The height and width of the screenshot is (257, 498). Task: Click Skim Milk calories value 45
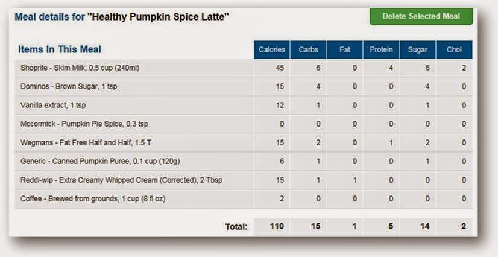[279, 68]
